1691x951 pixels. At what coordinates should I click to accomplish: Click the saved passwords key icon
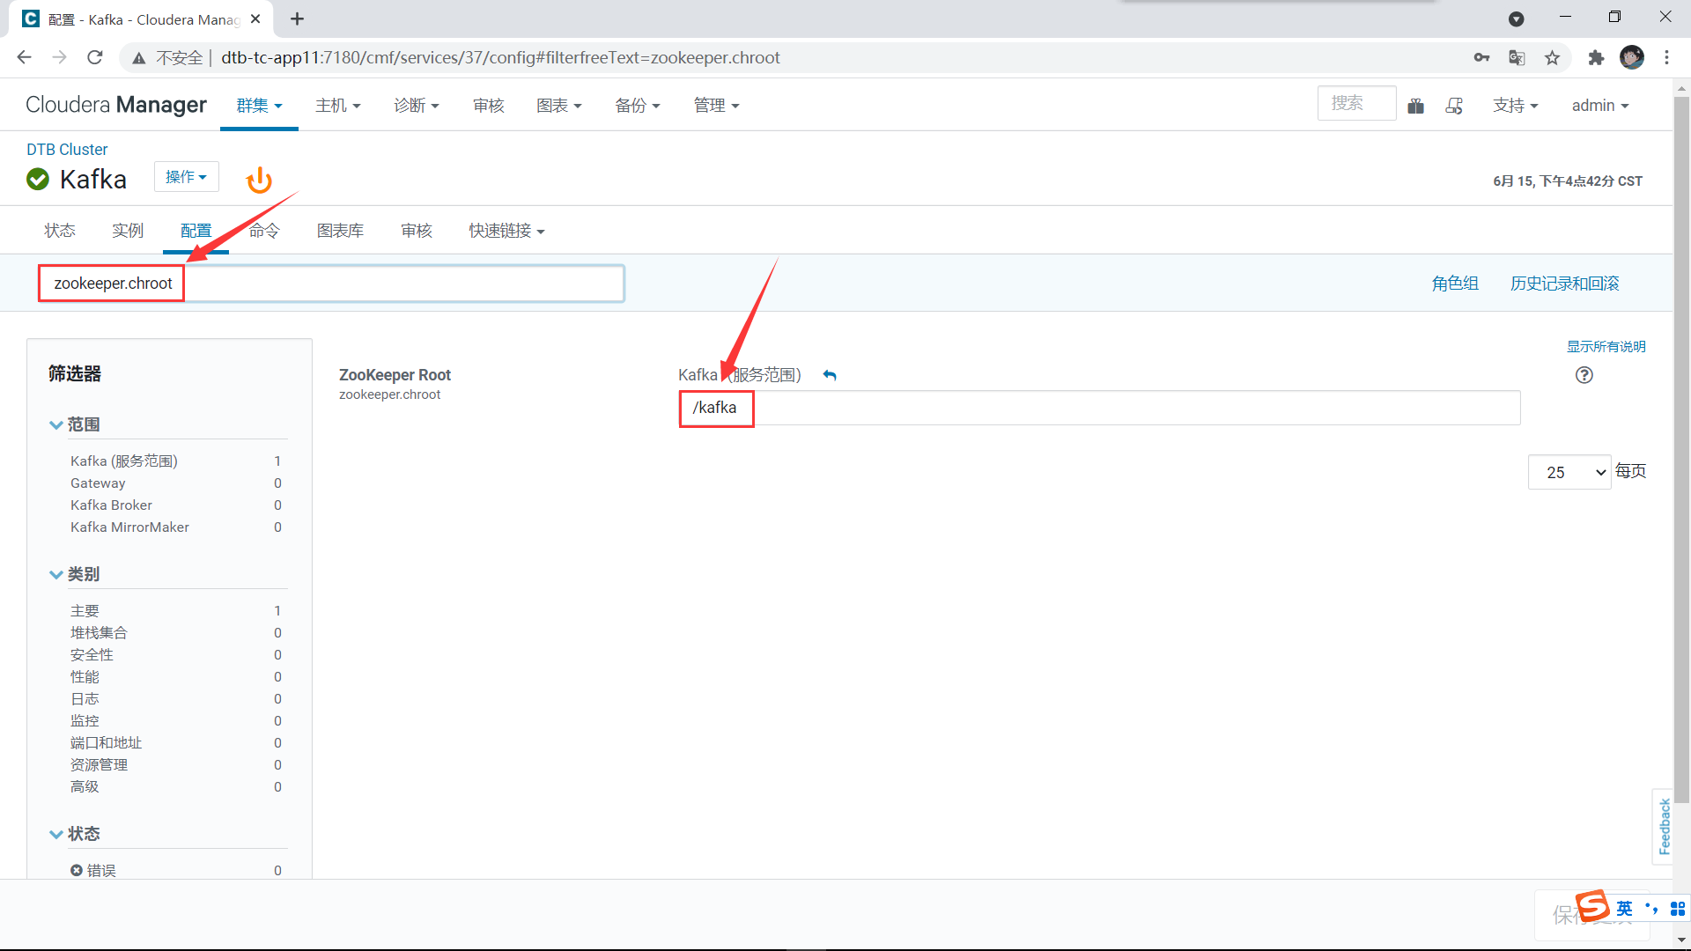[1481, 57]
